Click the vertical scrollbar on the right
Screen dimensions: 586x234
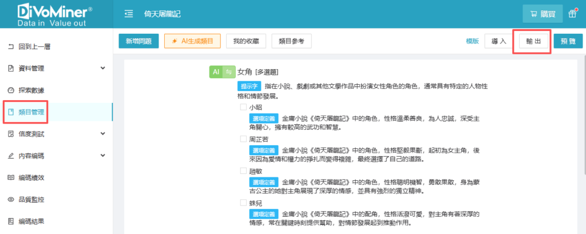tap(583, 114)
